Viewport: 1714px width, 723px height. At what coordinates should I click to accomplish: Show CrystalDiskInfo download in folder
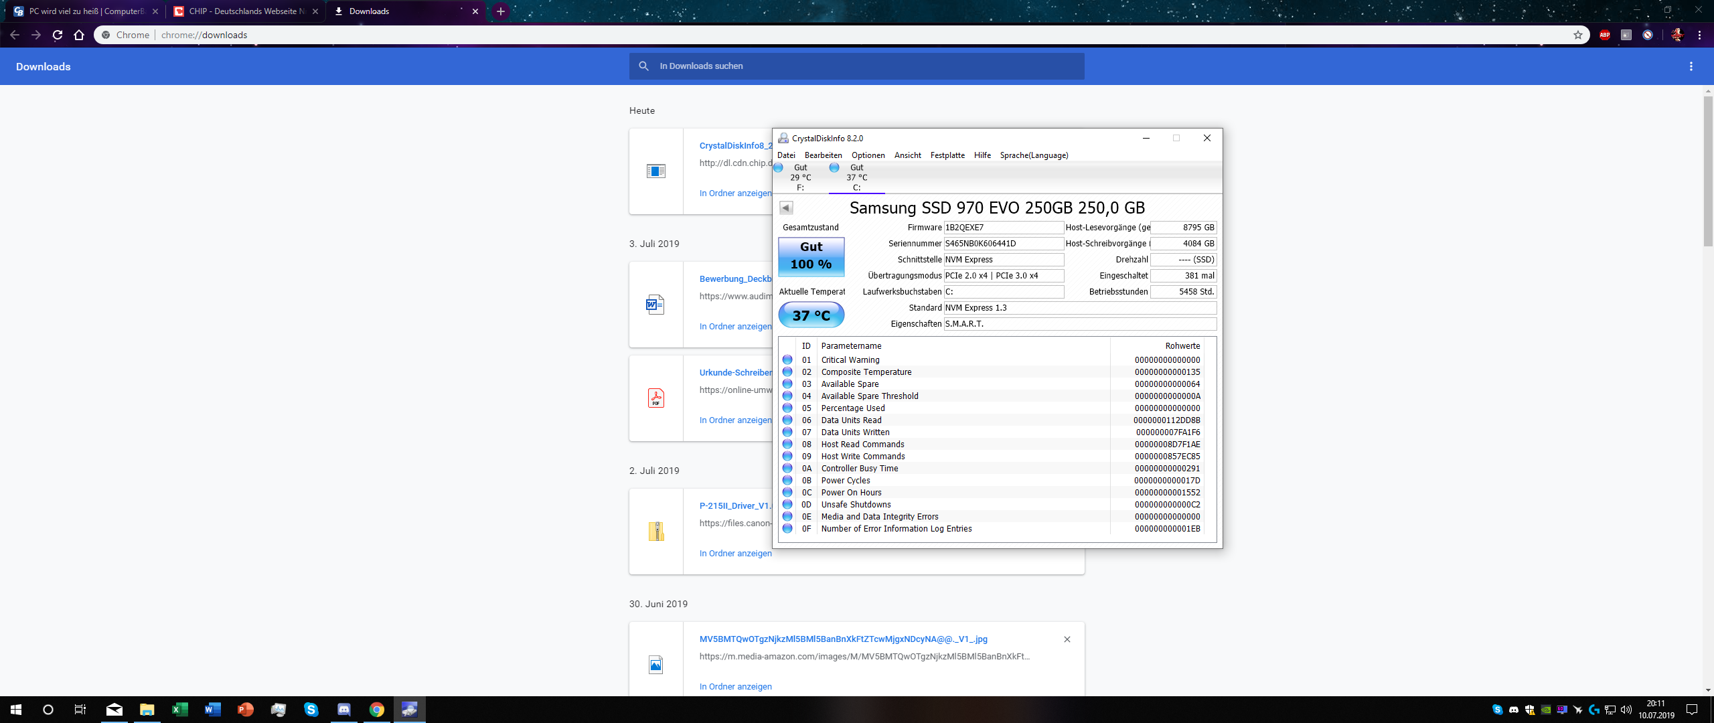coord(735,193)
